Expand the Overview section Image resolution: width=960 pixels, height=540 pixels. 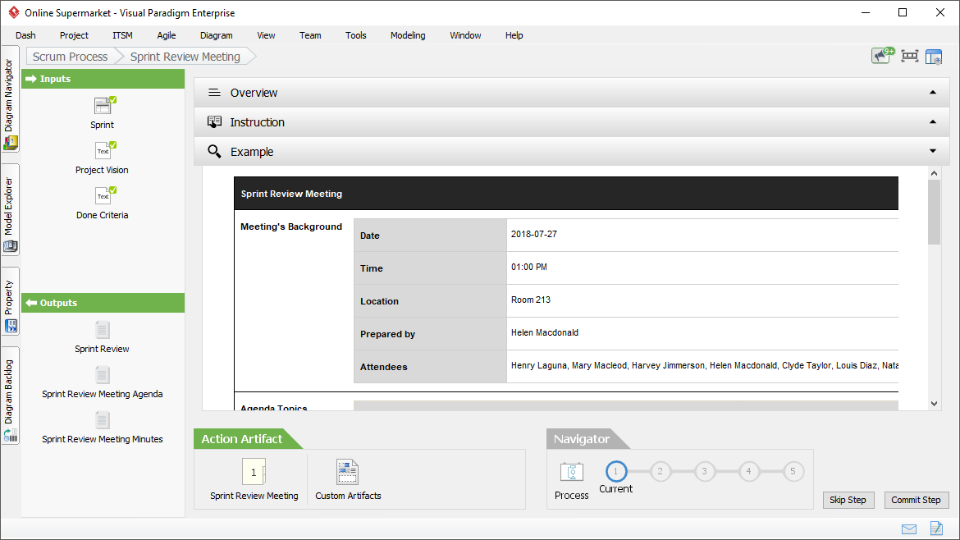pyautogui.click(x=571, y=93)
